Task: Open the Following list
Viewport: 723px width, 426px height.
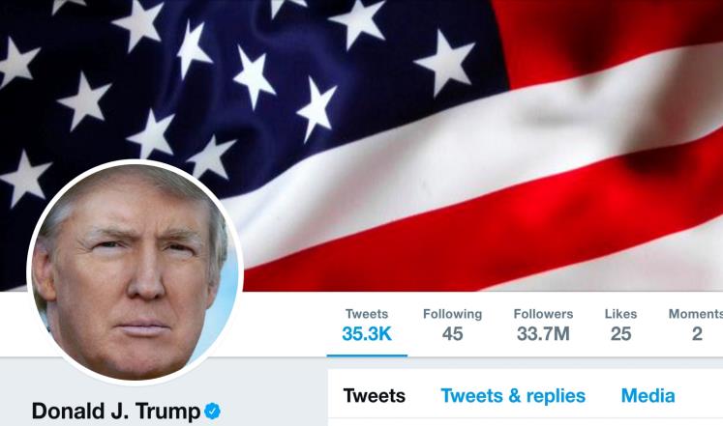Action: (x=452, y=326)
